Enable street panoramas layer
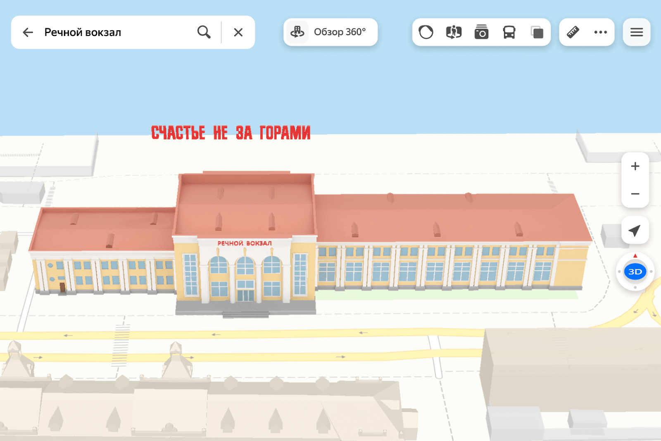 click(454, 32)
